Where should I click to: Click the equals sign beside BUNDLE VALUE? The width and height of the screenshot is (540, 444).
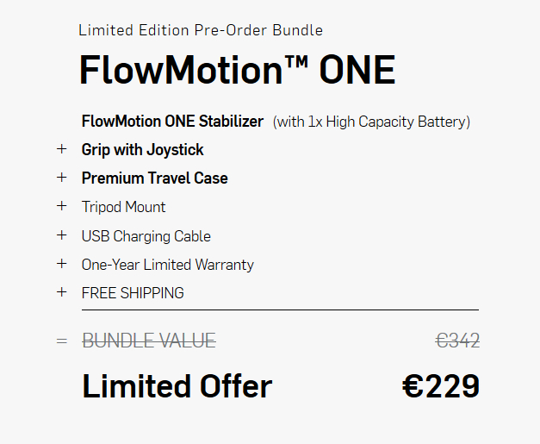click(61, 341)
